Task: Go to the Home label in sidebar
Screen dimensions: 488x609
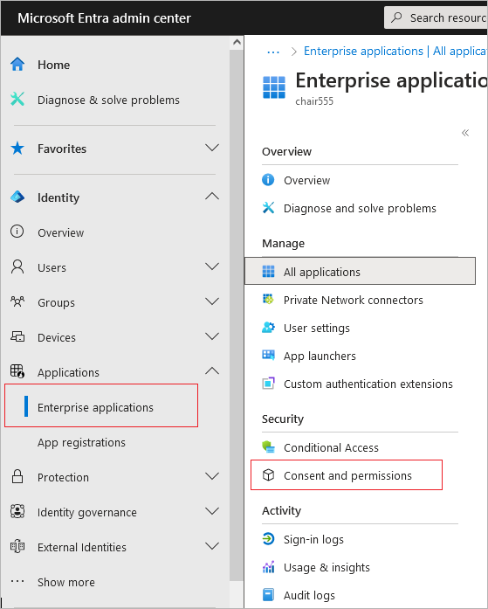Action: (x=53, y=65)
